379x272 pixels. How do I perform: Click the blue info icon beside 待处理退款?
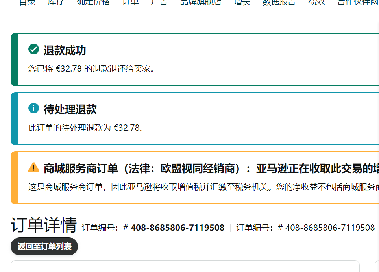34,108
